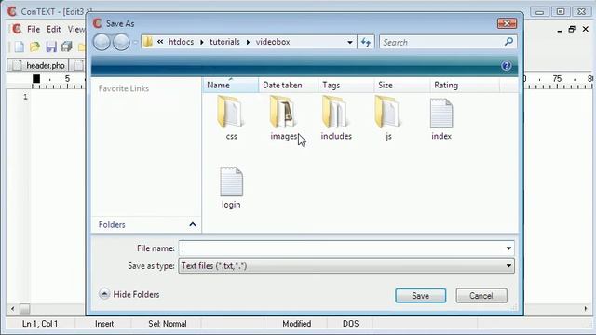596x335 pixels.
Task: Close the Save As dialog
Action: pyautogui.click(x=507, y=23)
